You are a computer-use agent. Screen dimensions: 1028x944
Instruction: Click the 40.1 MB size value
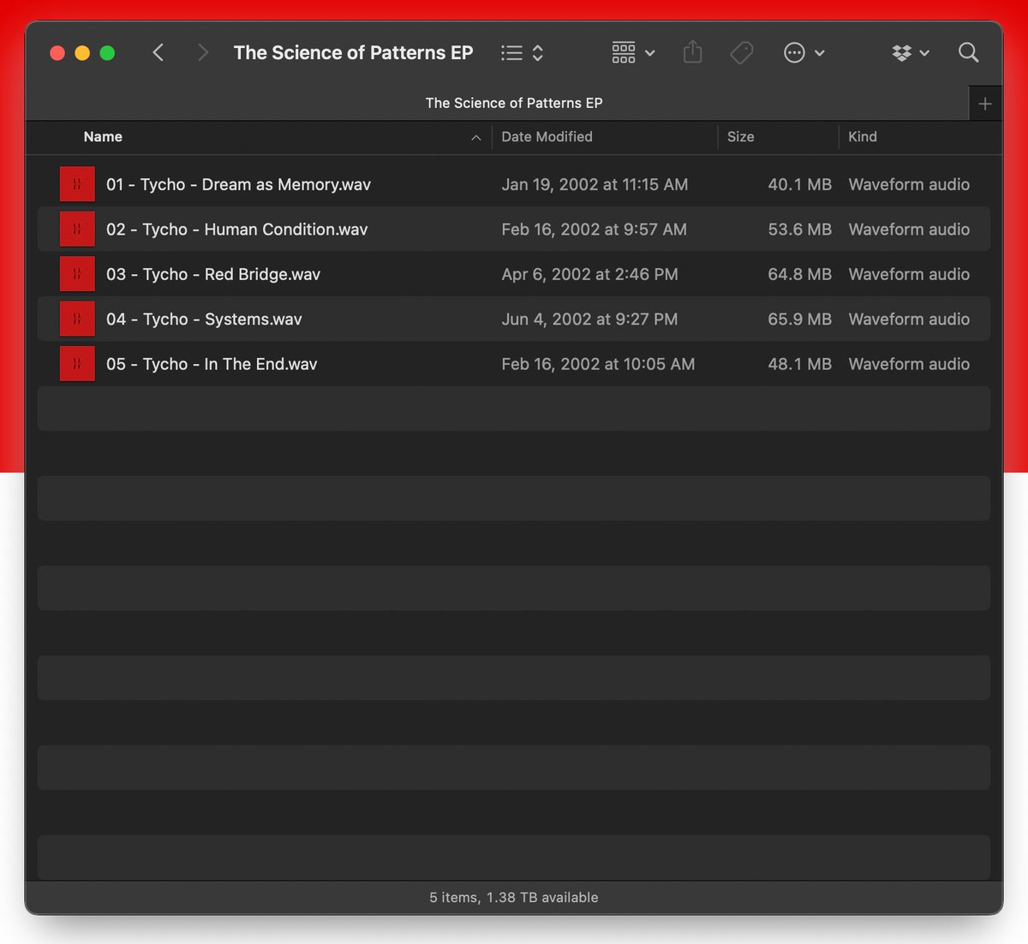pos(800,184)
